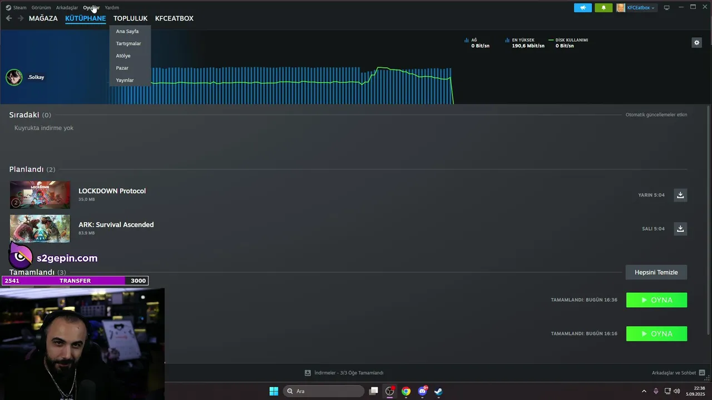Screen dimensions: 712x400
Task: Choose Tartışmalar in community dropdown
Action: point(130,43)
